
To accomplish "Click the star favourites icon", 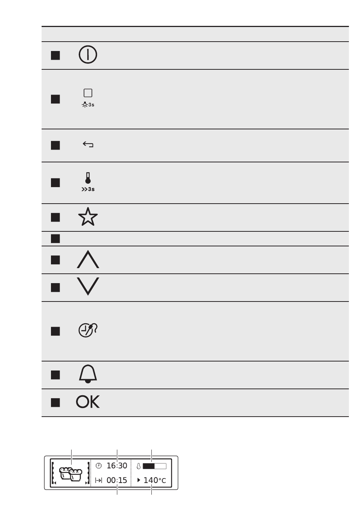I will click(x=88, y=217).
